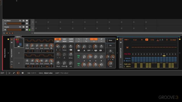Open automation wrench icon in footer
This screenshot has height=102, width=182.
click(14, 73)
